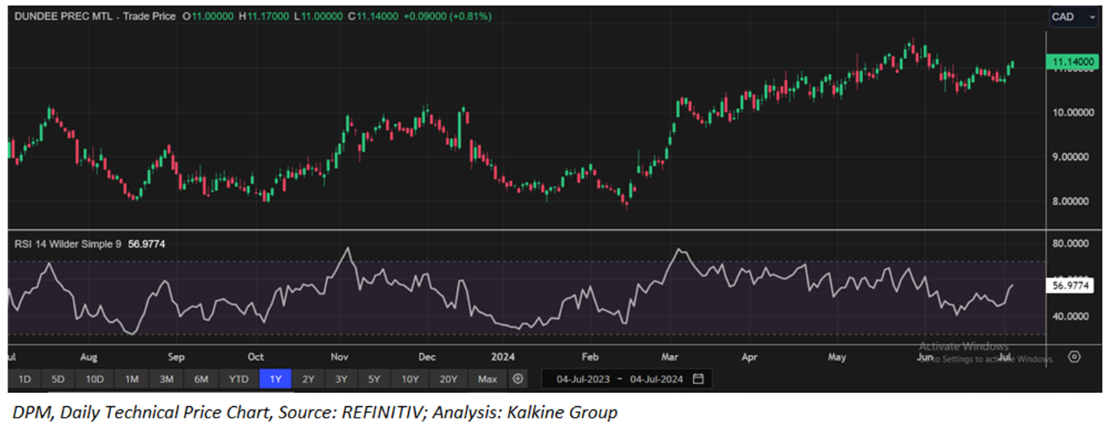Click the Oct marker on time axis

[x=255, y=357]
